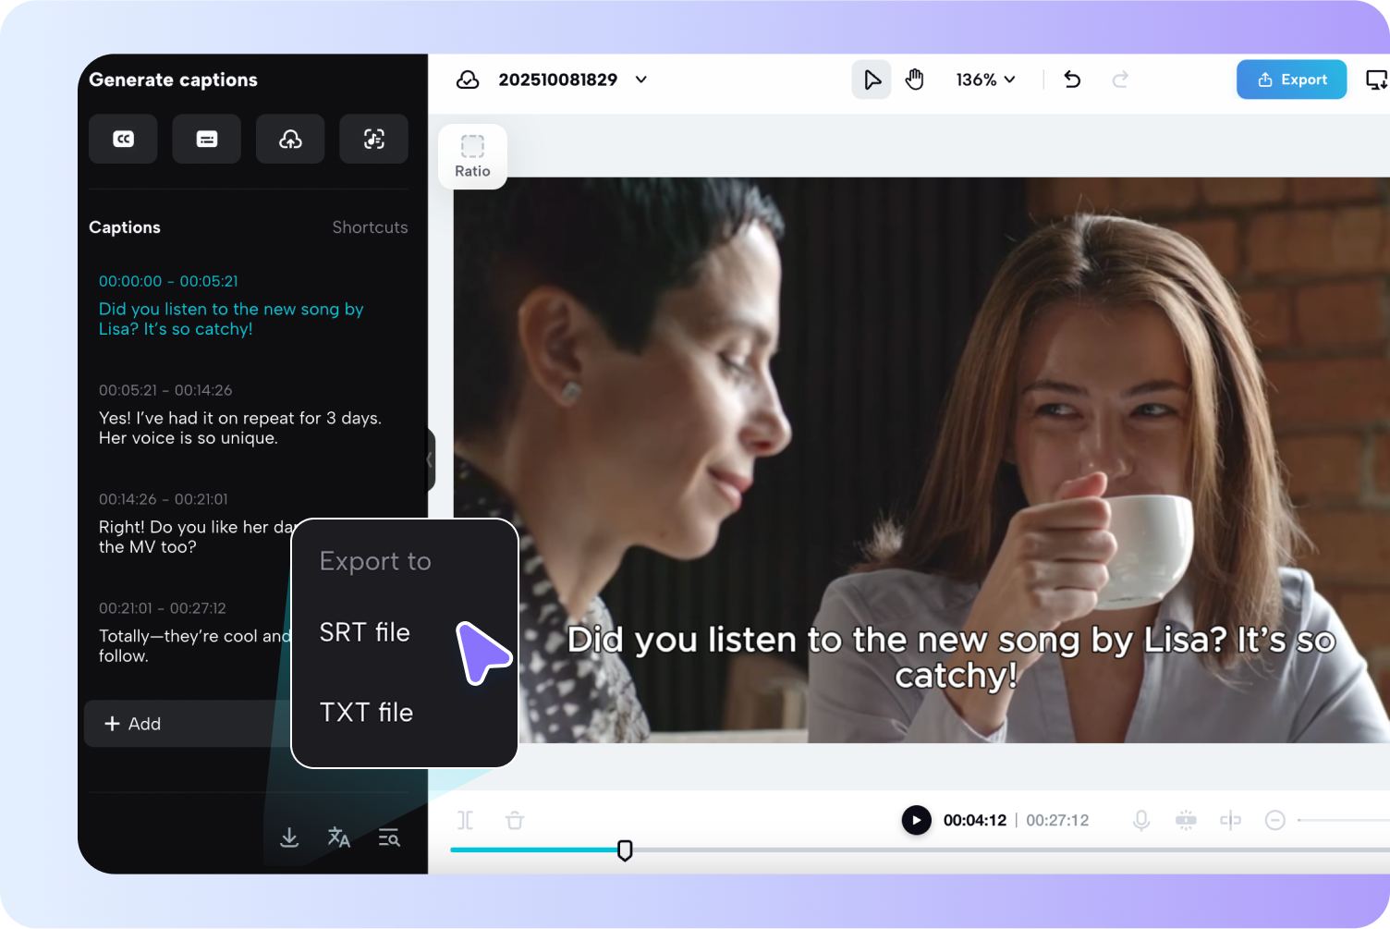The height and width of the screenshot is (929, 1390).
Task: Click the timestamp 00:05:21 - 00:14:26
Action: (x=165, y=390)
